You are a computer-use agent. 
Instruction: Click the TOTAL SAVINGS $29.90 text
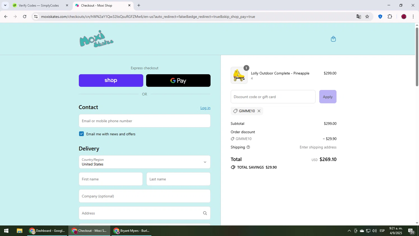(257, 167)
